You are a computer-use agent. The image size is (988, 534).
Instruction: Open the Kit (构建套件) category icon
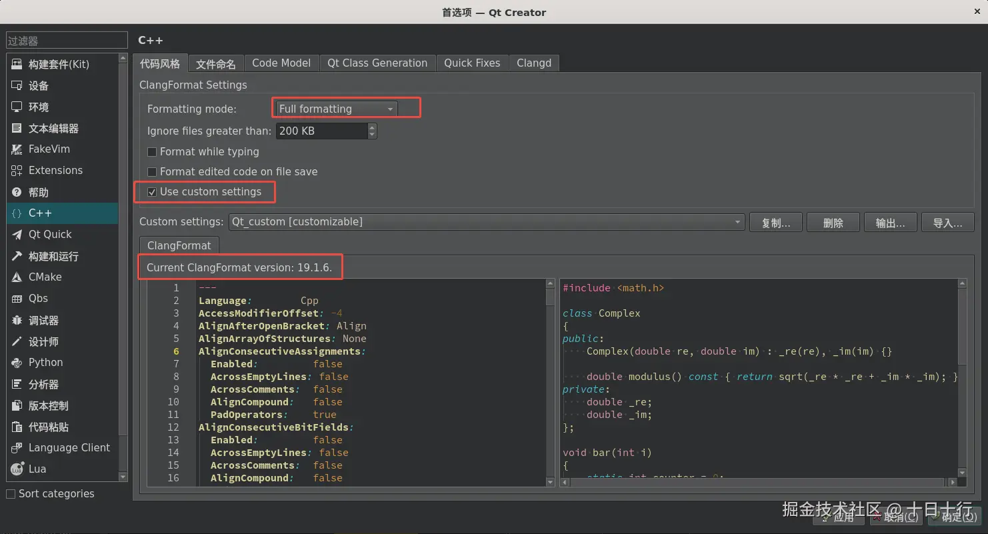17,64
